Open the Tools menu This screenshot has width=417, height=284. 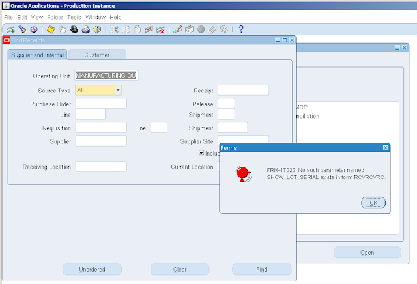click(x=74, y=18)
